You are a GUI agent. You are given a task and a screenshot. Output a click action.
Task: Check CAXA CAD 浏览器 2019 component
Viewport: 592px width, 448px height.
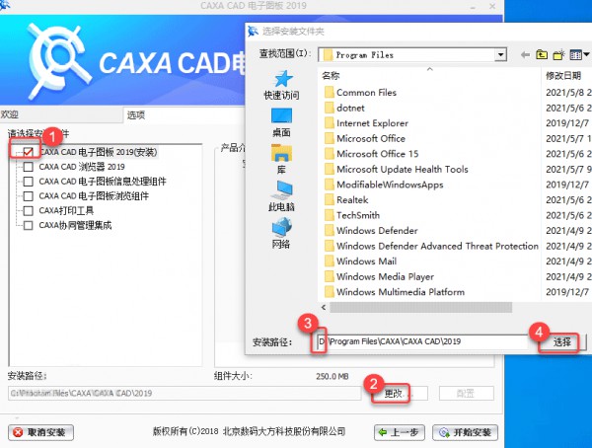click(x=29, y=167)
